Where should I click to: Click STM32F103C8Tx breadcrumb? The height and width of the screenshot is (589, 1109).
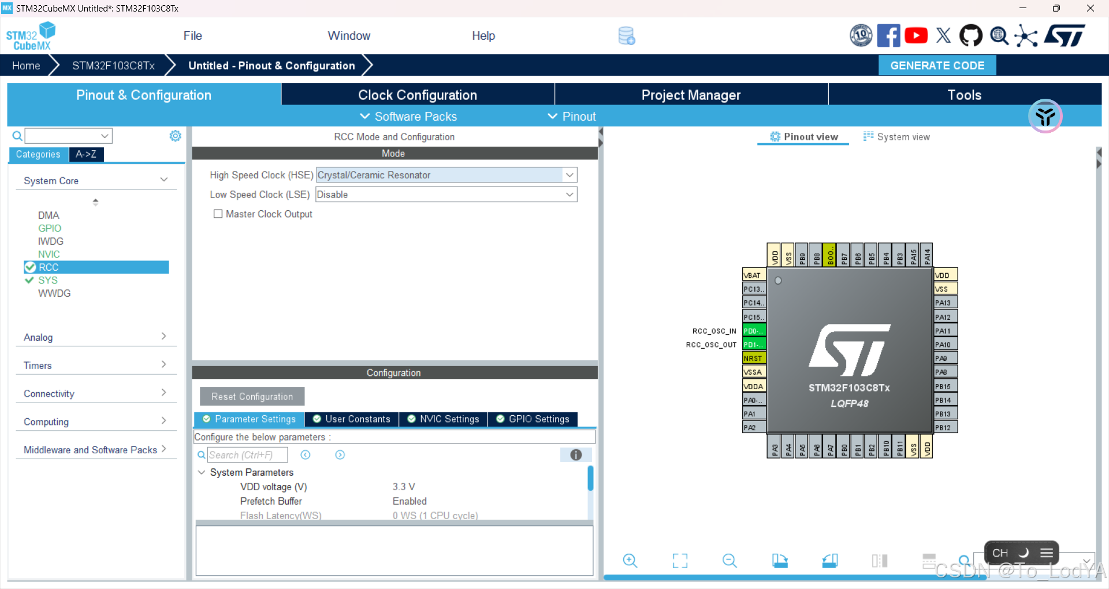[113, 65]
